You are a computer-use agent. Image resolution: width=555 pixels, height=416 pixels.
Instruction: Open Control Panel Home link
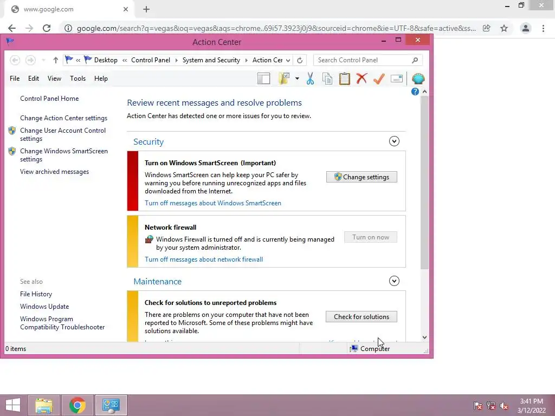49,99
